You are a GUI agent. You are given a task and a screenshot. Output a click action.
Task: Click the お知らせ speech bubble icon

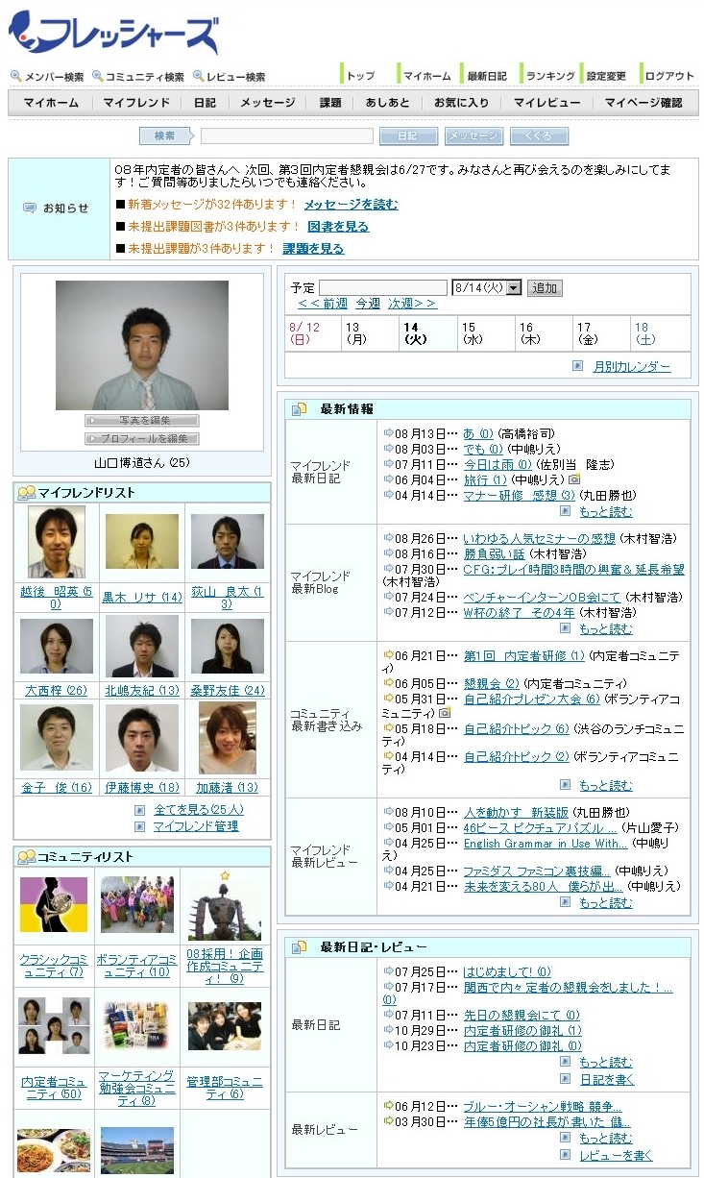(30, 208)
